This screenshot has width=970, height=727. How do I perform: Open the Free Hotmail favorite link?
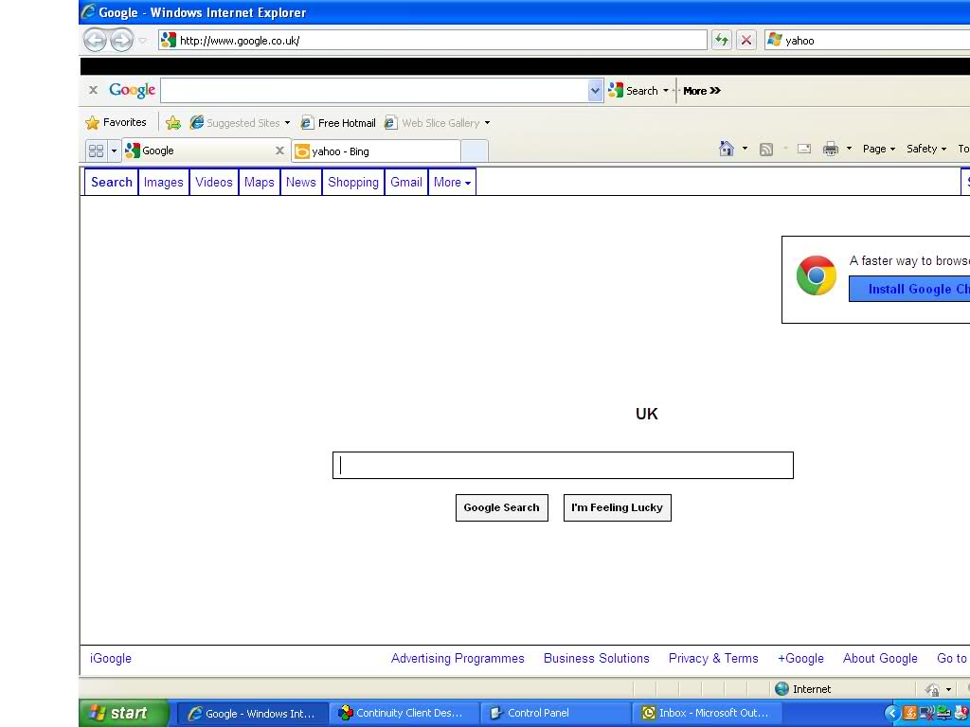[x=338, y=122]
